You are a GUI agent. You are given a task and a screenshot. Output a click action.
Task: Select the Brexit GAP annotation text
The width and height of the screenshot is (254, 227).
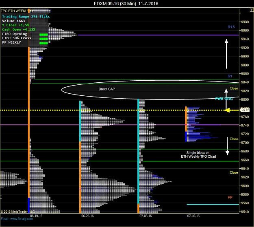(107, 89)
